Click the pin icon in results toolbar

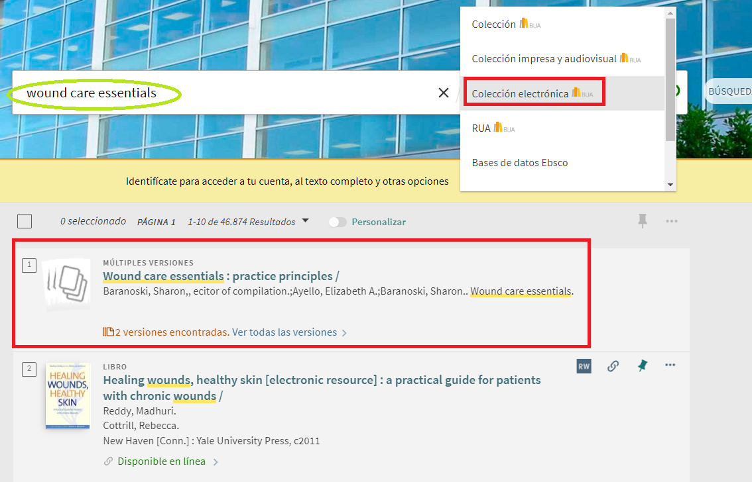coord(642,221)
